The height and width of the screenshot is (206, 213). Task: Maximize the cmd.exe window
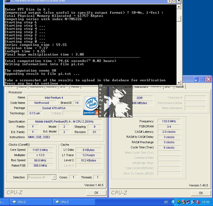pyautogui.click(x=174, y=1)
